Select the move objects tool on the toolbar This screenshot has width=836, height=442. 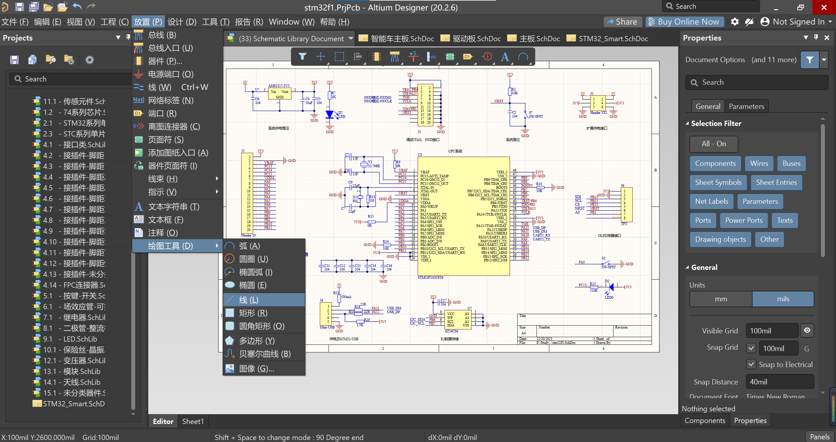pyautogui.click(x=321, y=57)
